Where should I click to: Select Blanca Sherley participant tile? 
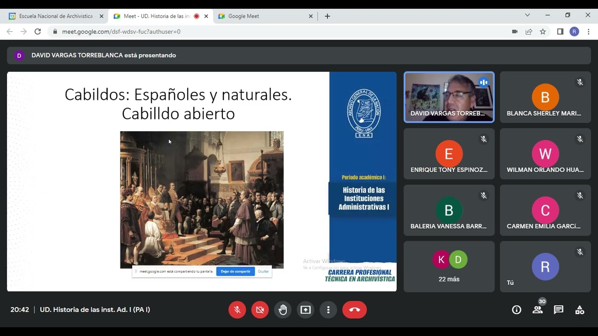[545, 97]
